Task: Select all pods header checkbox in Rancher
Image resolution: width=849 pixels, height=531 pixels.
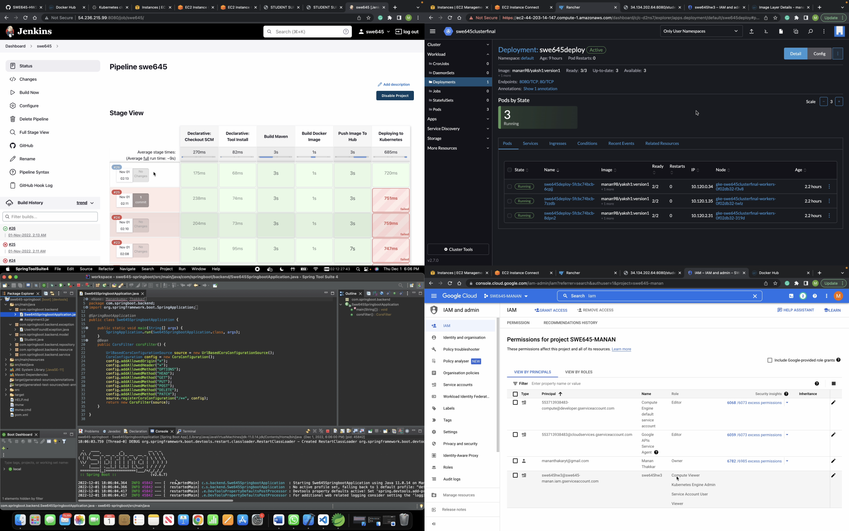Action: click(x=509, y=170)
